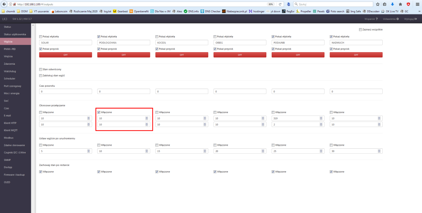This screenshot has width=422, height=213.
Task: Click the browser home icon
Action: coord(400,4)
